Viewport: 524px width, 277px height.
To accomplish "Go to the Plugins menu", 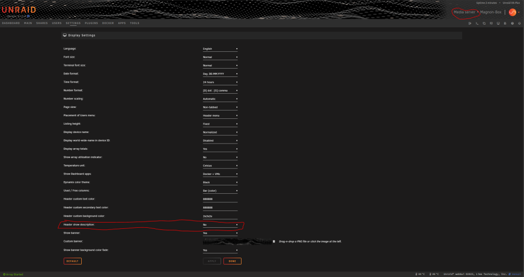I will tap(92, 24).
